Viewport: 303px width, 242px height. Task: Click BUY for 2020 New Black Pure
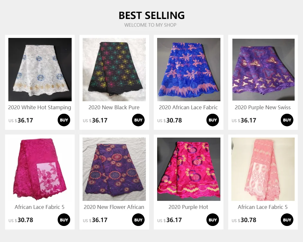coord(138,120)
